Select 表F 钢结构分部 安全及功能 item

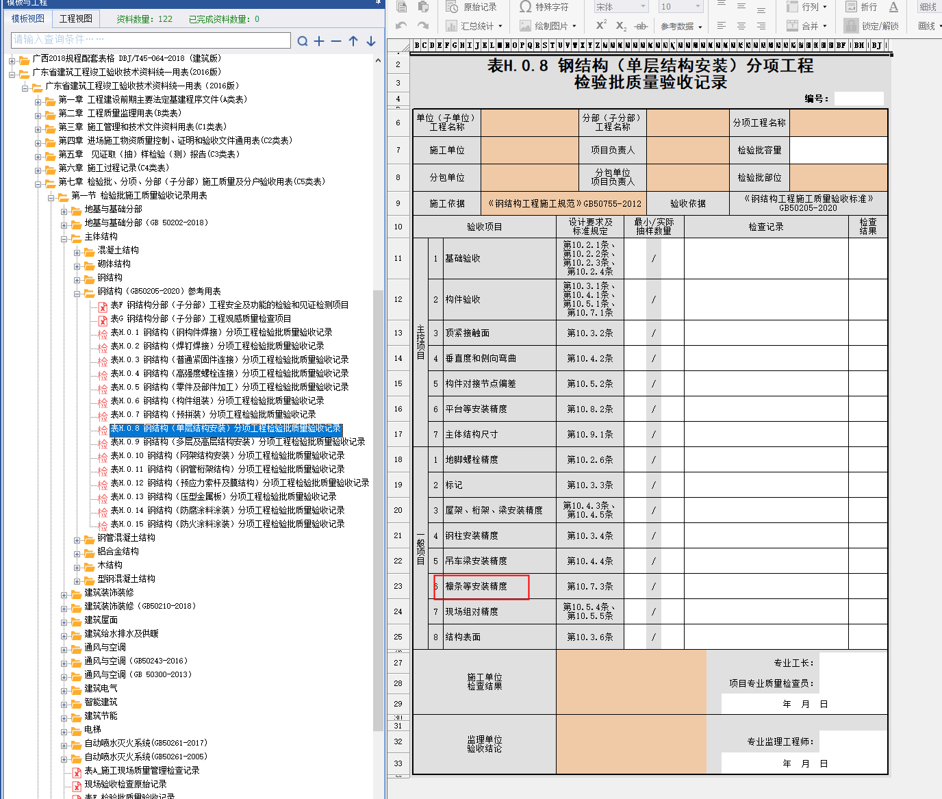(229, 305)
